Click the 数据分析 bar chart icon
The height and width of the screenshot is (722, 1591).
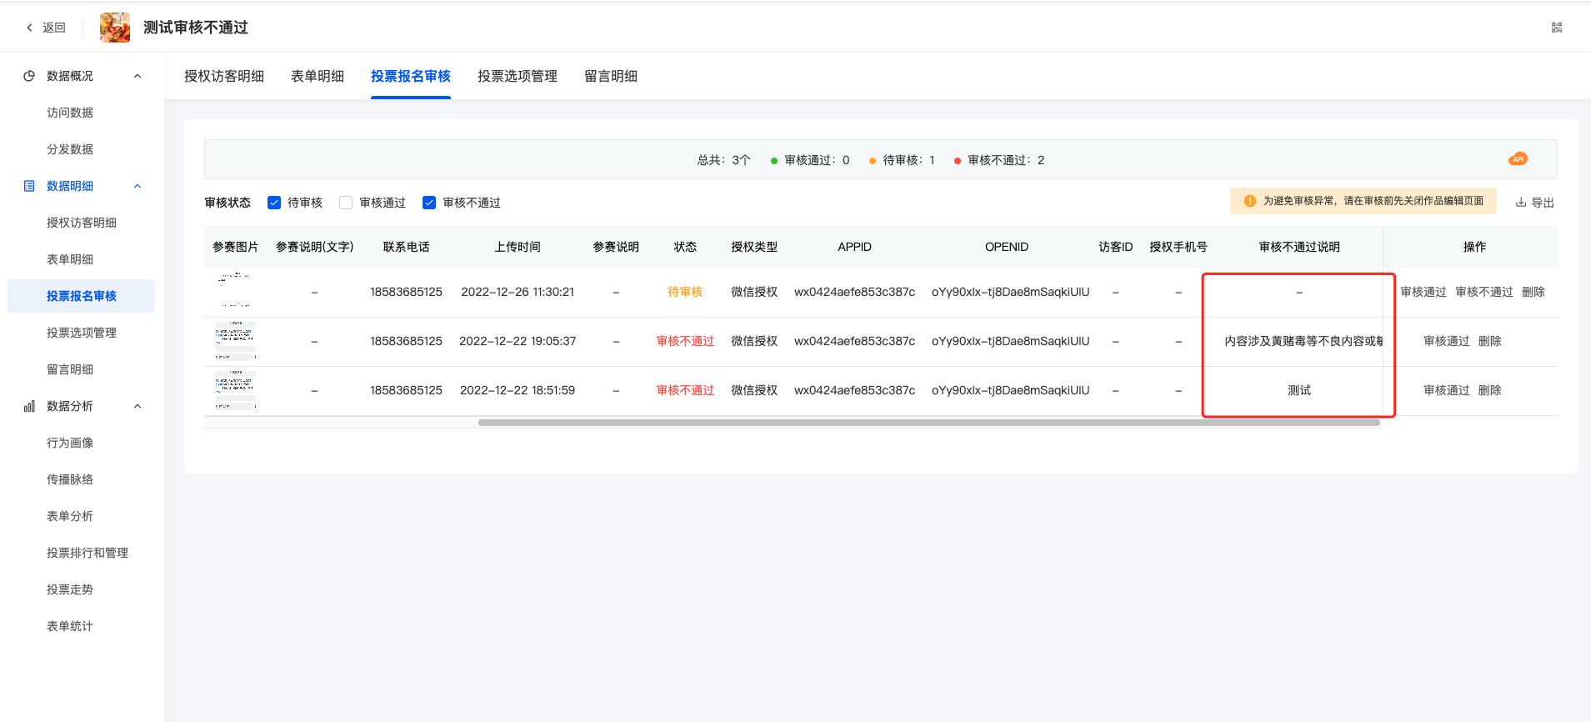click(29, 406)
